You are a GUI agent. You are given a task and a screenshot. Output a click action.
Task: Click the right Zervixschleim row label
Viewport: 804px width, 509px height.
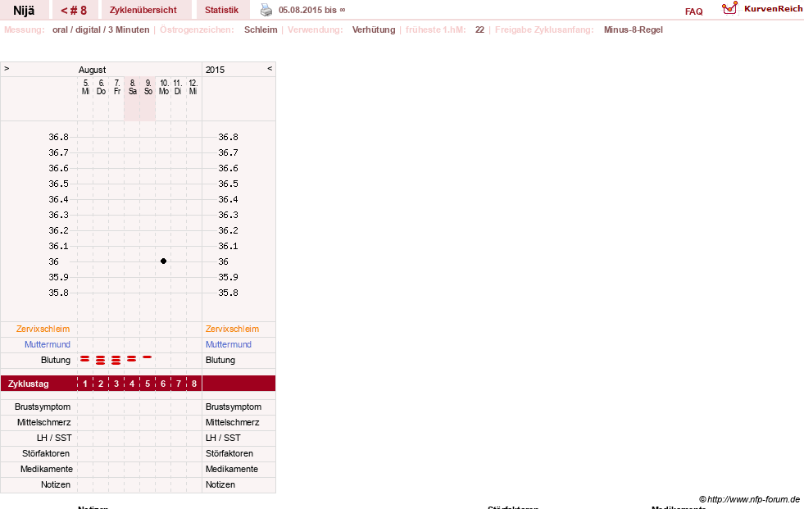pos(232,329)
